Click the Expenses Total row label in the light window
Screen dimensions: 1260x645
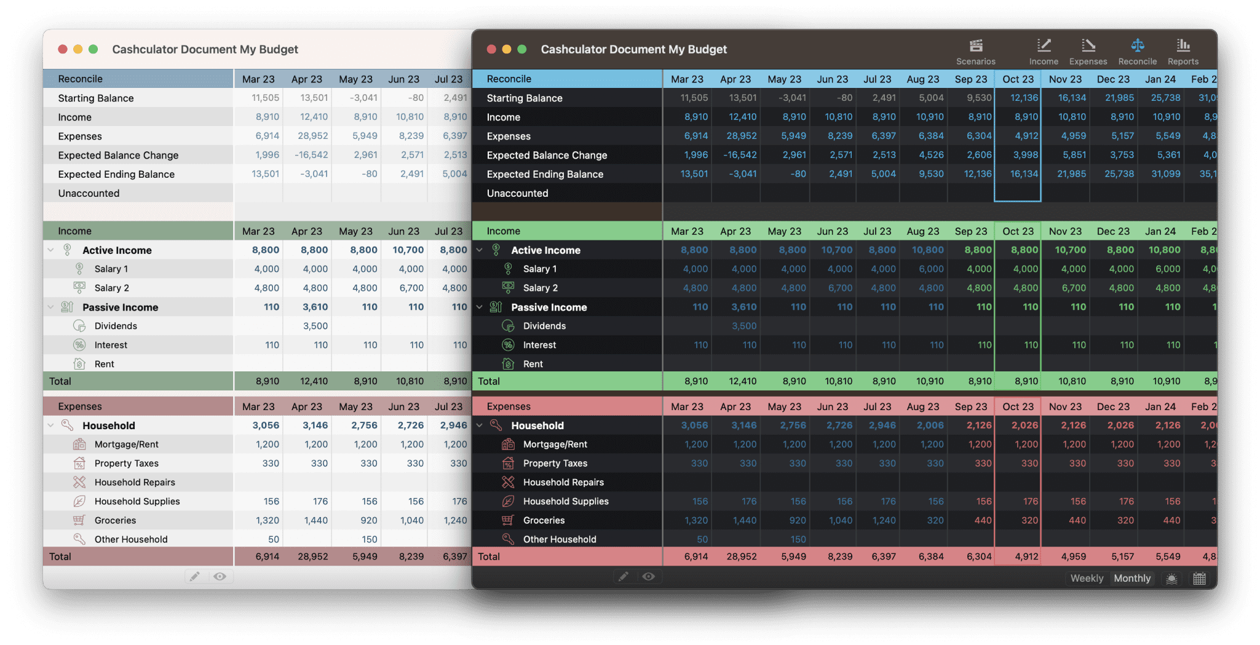60,556
